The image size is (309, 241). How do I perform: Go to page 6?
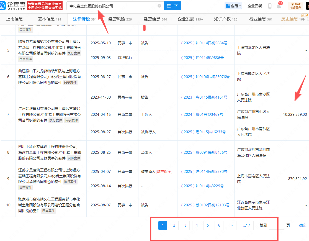(x=219, y=225)
